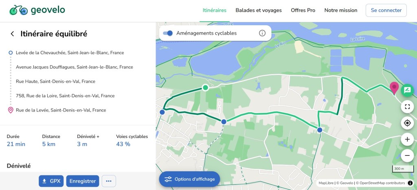The width and height of the screenshot is (417, 190).
Task: Open the three-dots more options menu
Action: (109, 181)
